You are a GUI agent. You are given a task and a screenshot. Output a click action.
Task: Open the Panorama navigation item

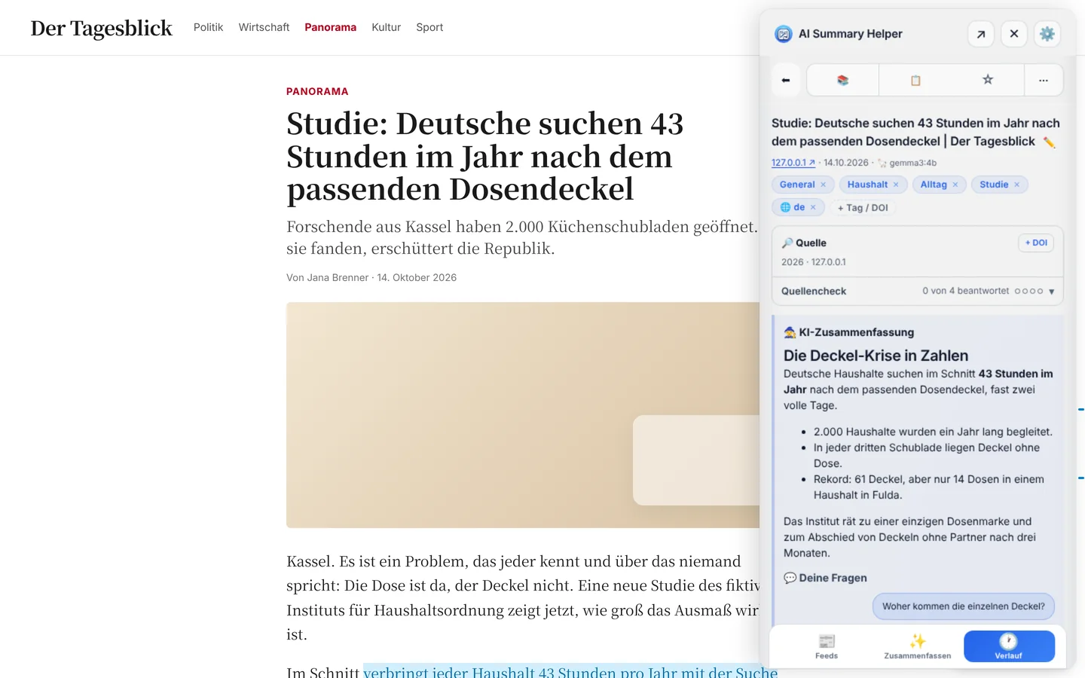point(330,27)
